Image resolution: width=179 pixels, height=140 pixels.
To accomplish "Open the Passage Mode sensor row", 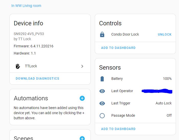I will [135, 116].
